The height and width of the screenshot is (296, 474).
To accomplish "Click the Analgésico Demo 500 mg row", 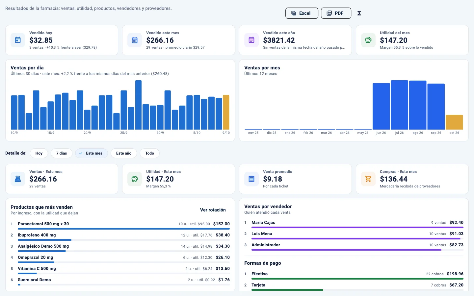I will (x=120, y=248).
